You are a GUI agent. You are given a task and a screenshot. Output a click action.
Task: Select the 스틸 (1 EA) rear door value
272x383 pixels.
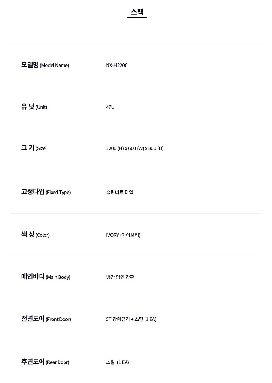click(x=117, y=362)
